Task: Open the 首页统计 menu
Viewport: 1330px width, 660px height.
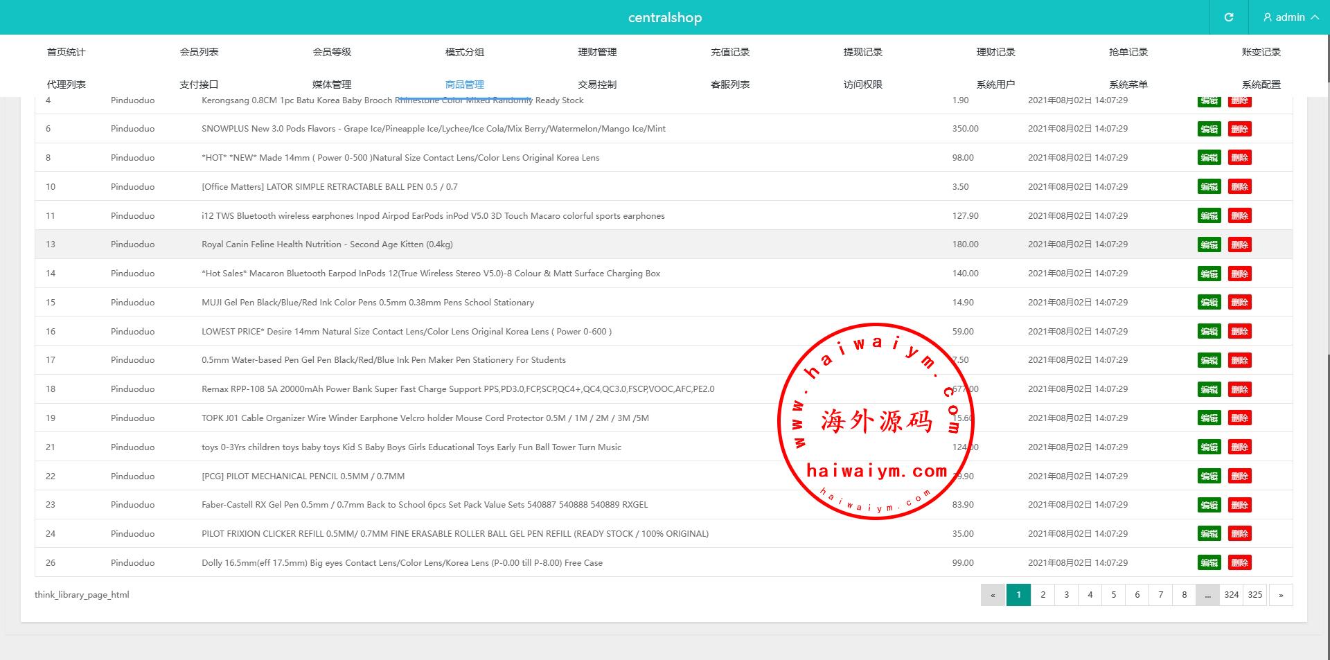Action: pyautogui.click(x=66, y=52)
